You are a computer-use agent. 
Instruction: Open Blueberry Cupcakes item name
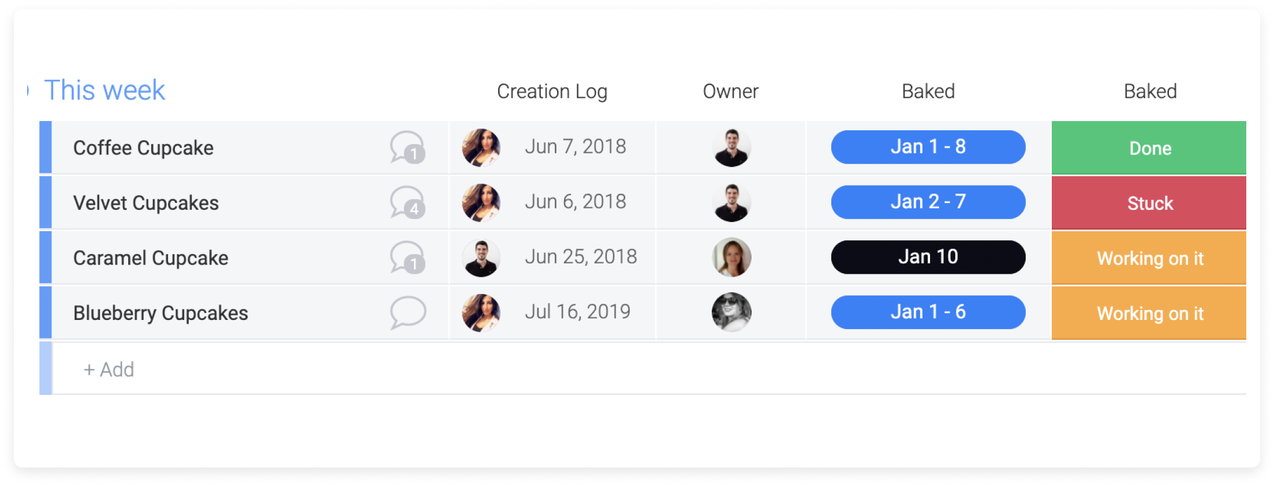160,313
